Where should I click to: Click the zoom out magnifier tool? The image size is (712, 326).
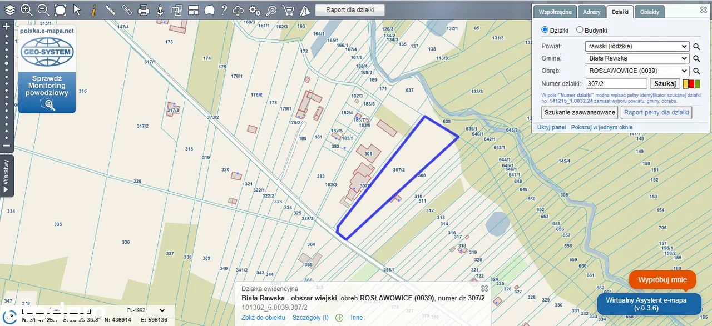point(43,9)
